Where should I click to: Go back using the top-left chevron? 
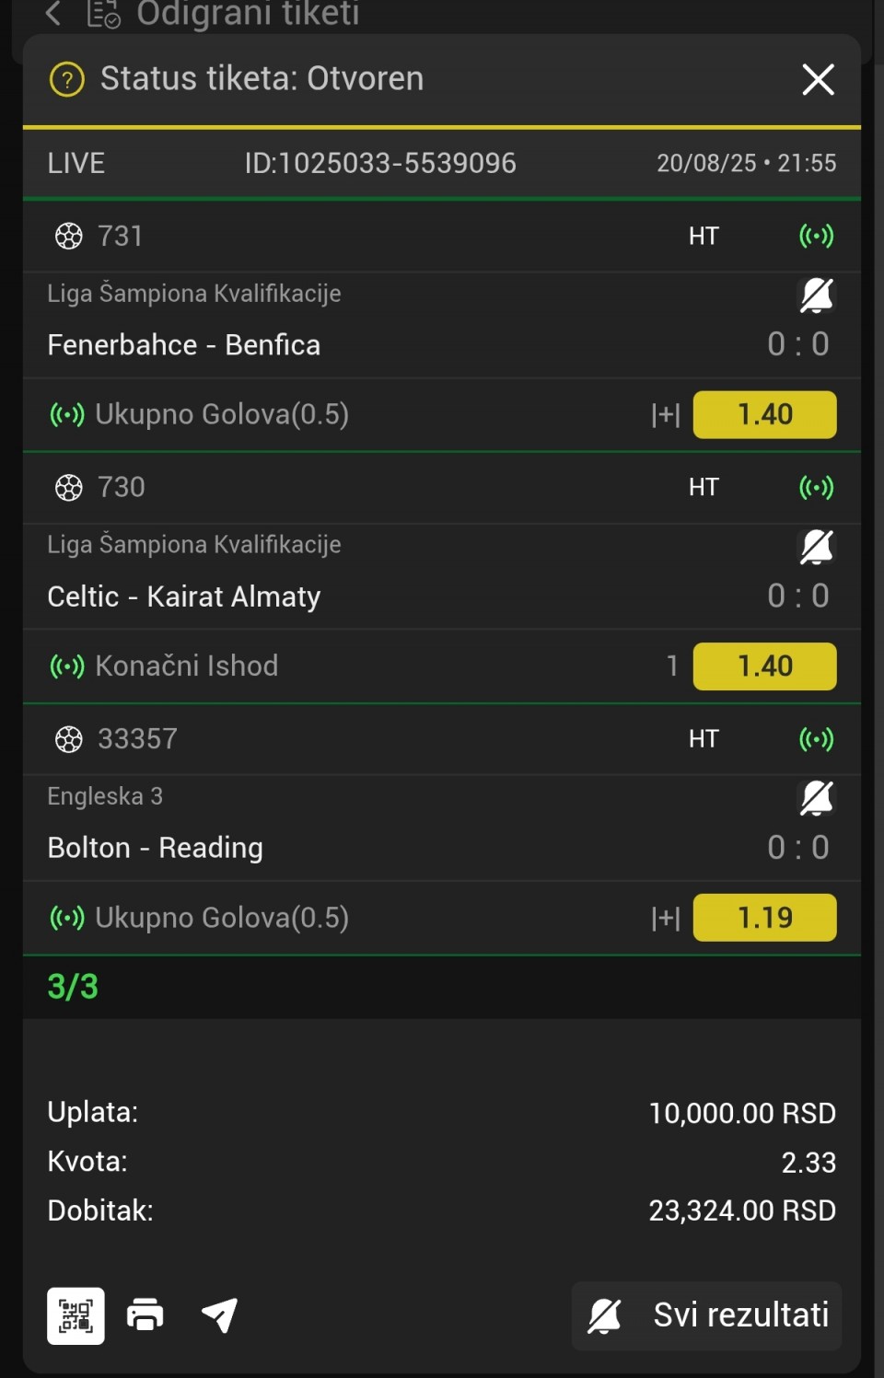(x=53, y=14)
